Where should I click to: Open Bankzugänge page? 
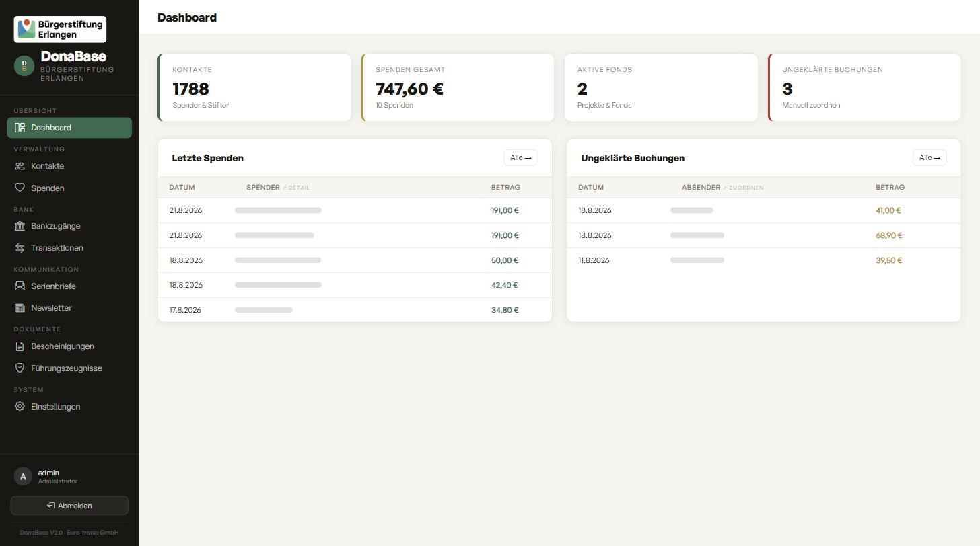[69, 226]
